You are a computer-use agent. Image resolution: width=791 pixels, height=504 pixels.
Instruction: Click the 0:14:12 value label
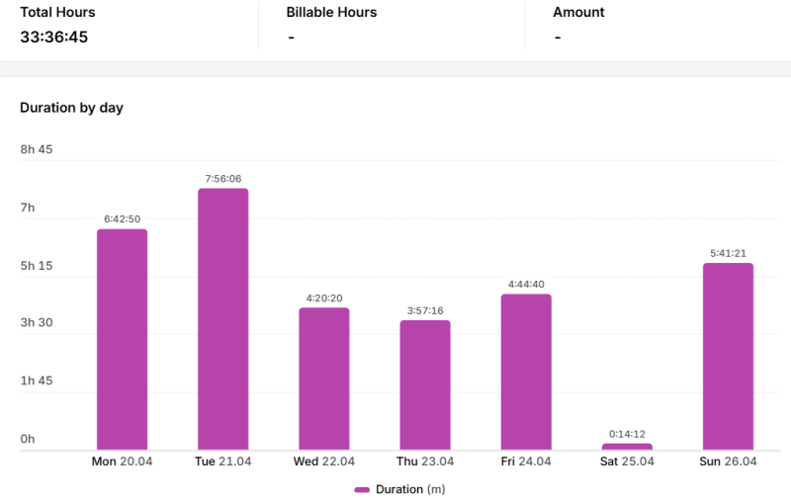[x=627, y=434]
